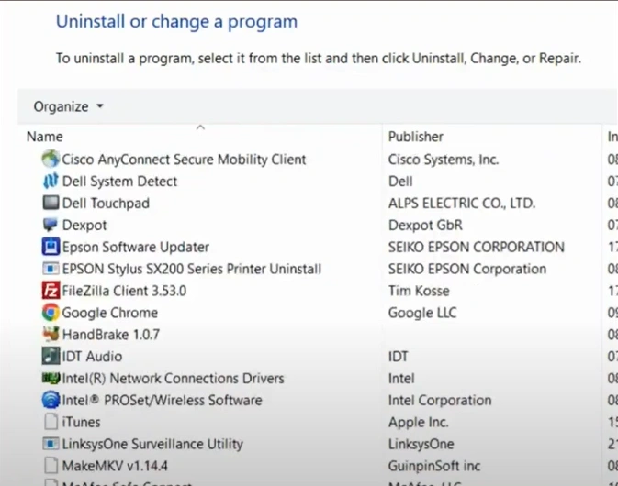This screenshot has width=618, height=486.
Task: Select EPSON Stylus SX200 Series Printer Uninstall
Action: 192,269
